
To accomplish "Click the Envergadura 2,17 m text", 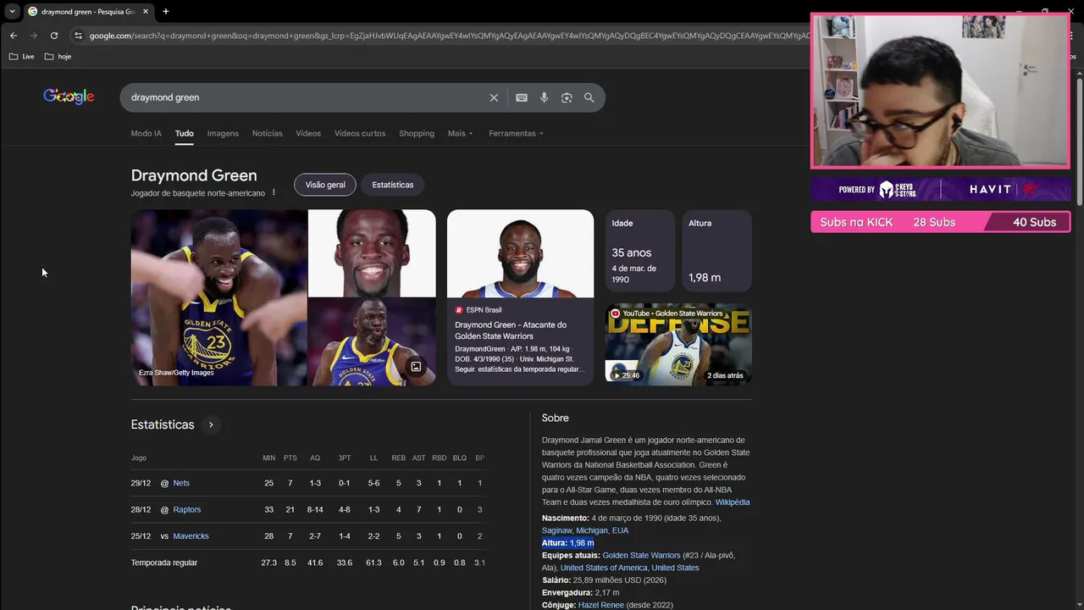I will tap(581, 592).
